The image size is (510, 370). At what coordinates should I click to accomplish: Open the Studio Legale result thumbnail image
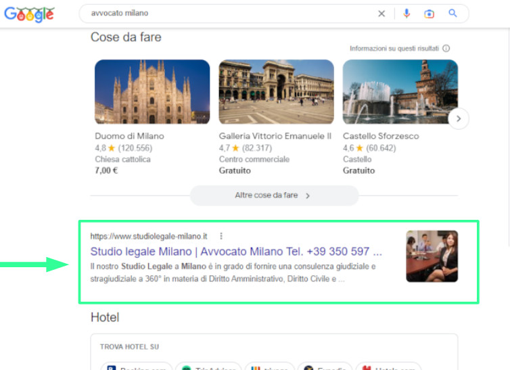pos(432,256)
